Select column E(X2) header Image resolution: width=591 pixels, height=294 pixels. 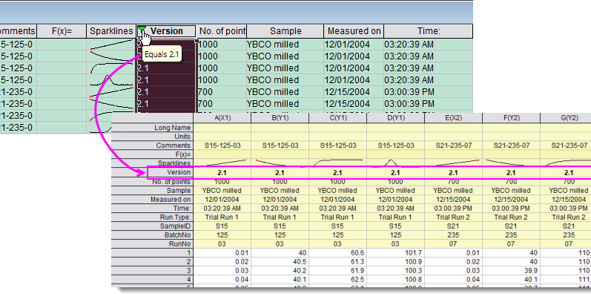453,118
